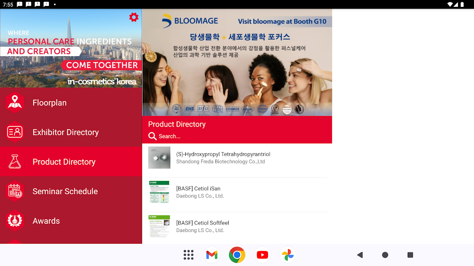Select '[BASF] Cetiol iSan' product name
This screenshot has height=266, width=474.
(198, 189)
